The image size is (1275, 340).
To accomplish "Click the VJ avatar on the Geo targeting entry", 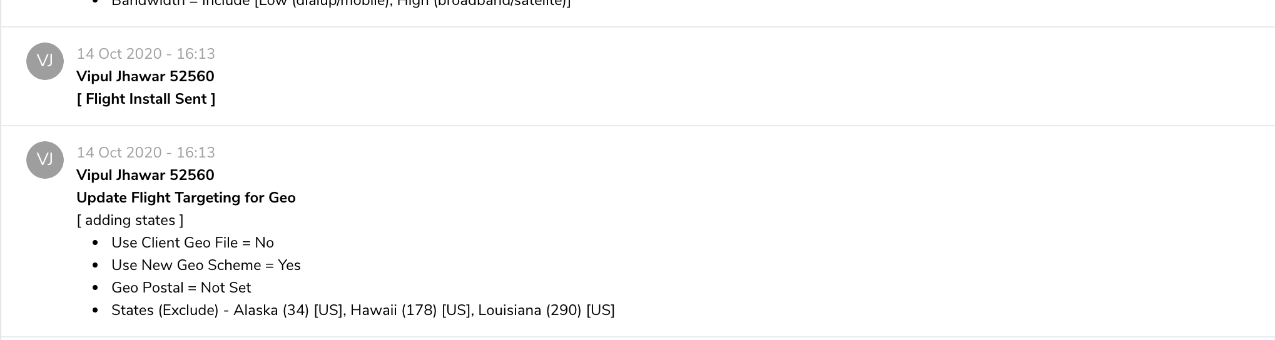I will pos(45,160).
